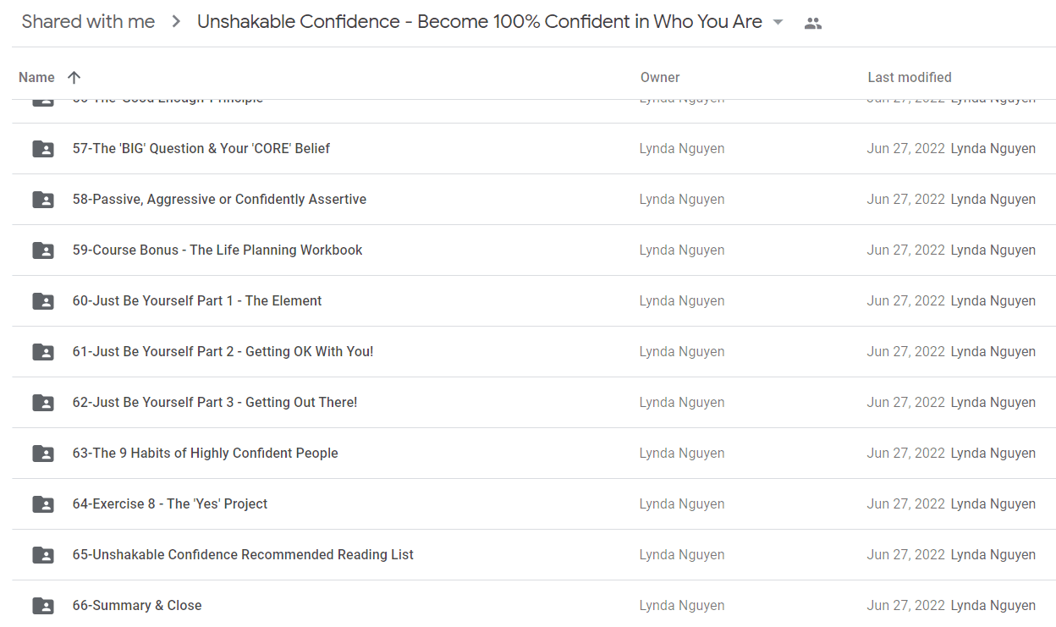Click the Owner column header
The image size is (1056, 627).
[x=660, y=77]
